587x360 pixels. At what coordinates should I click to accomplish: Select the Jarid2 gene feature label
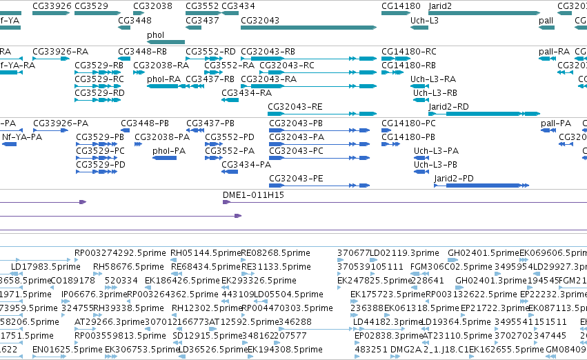440,6
